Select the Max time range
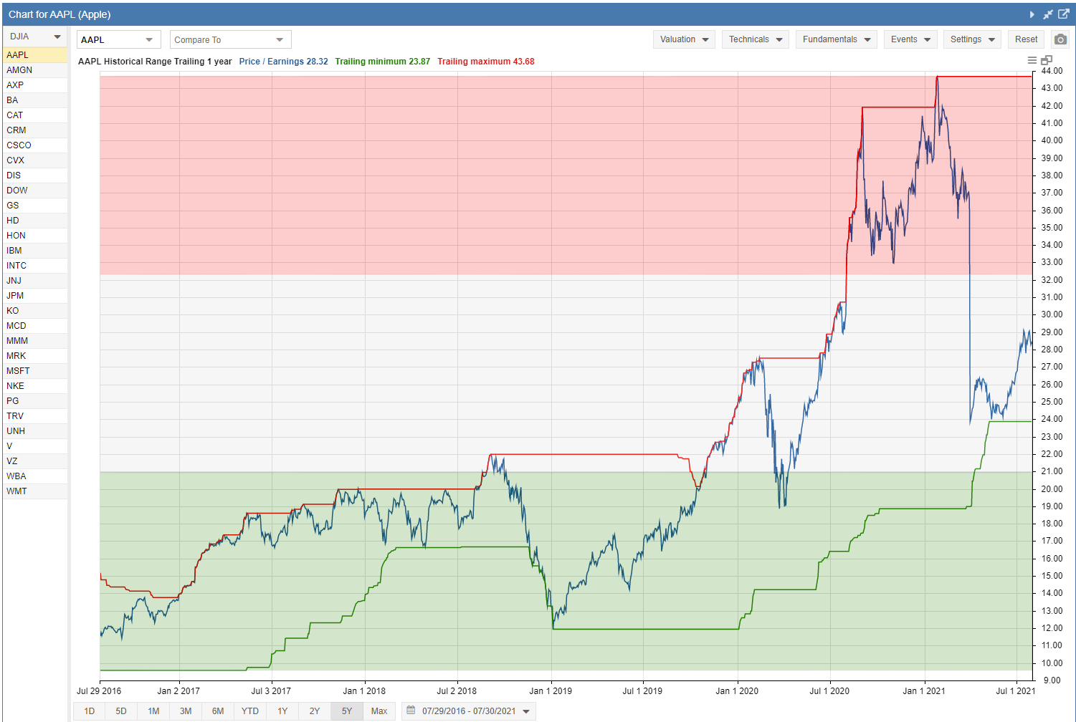The width and height of the screenshot is (1076, 722). coord(379,711)
